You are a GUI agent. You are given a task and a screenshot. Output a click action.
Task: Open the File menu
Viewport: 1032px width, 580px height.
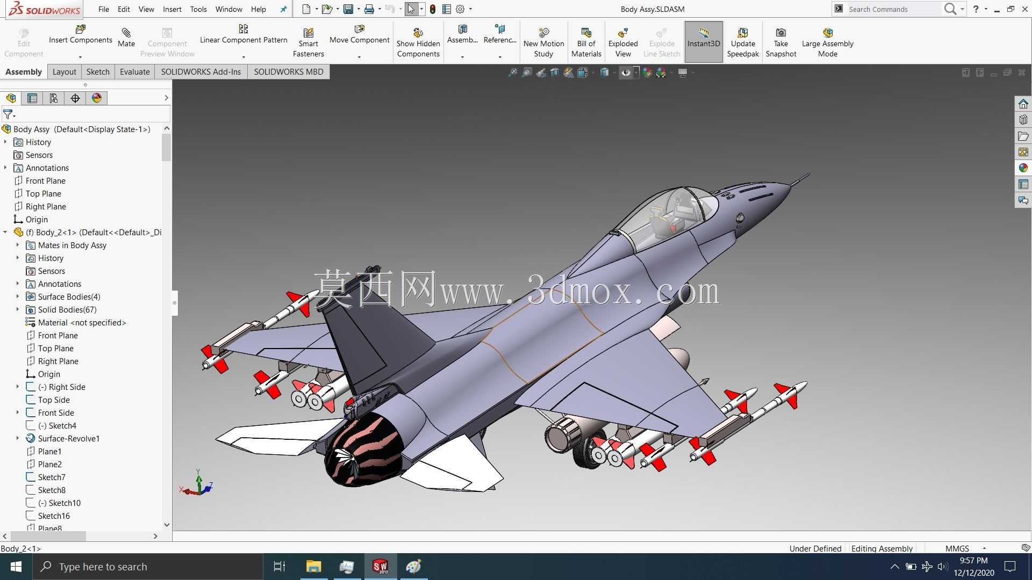(x=104, y=9)
